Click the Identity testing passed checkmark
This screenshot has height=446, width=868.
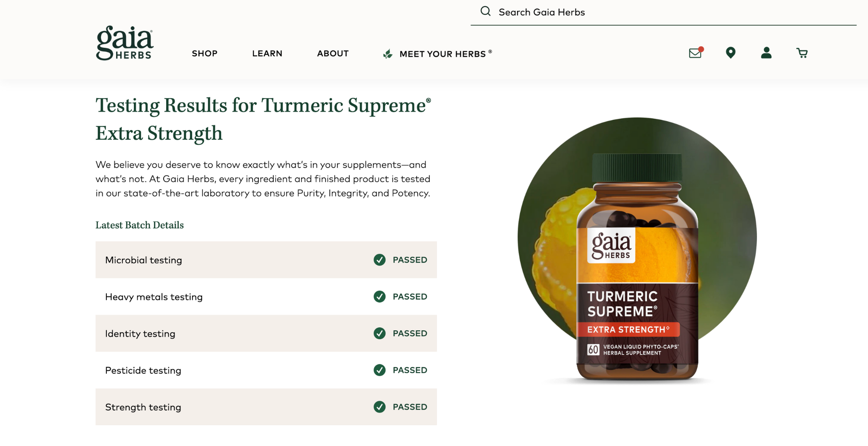(380, 333)
